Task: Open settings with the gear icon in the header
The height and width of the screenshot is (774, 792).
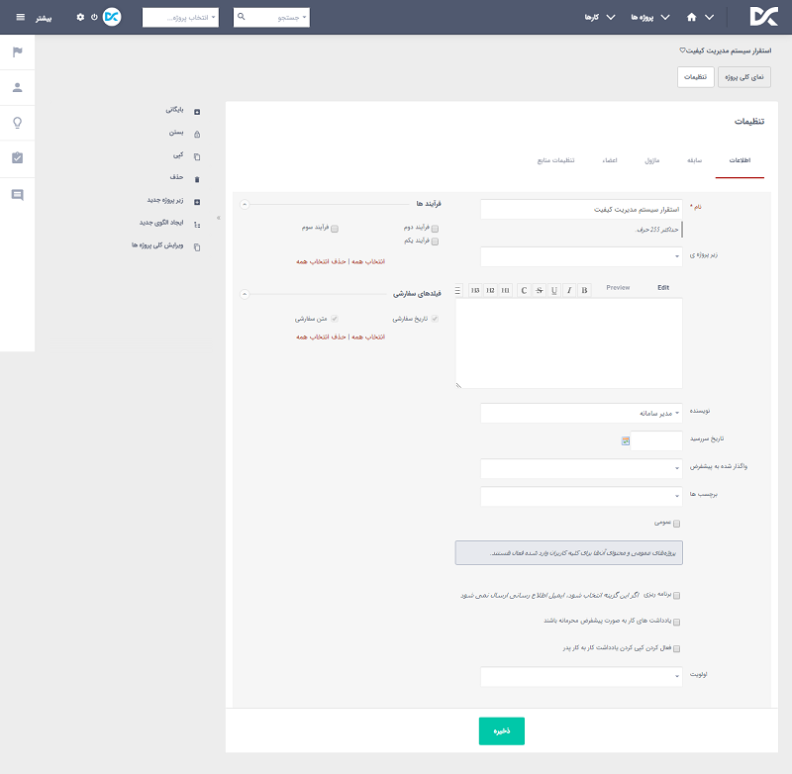Action: pyautogui.click(x=80, y=17)
